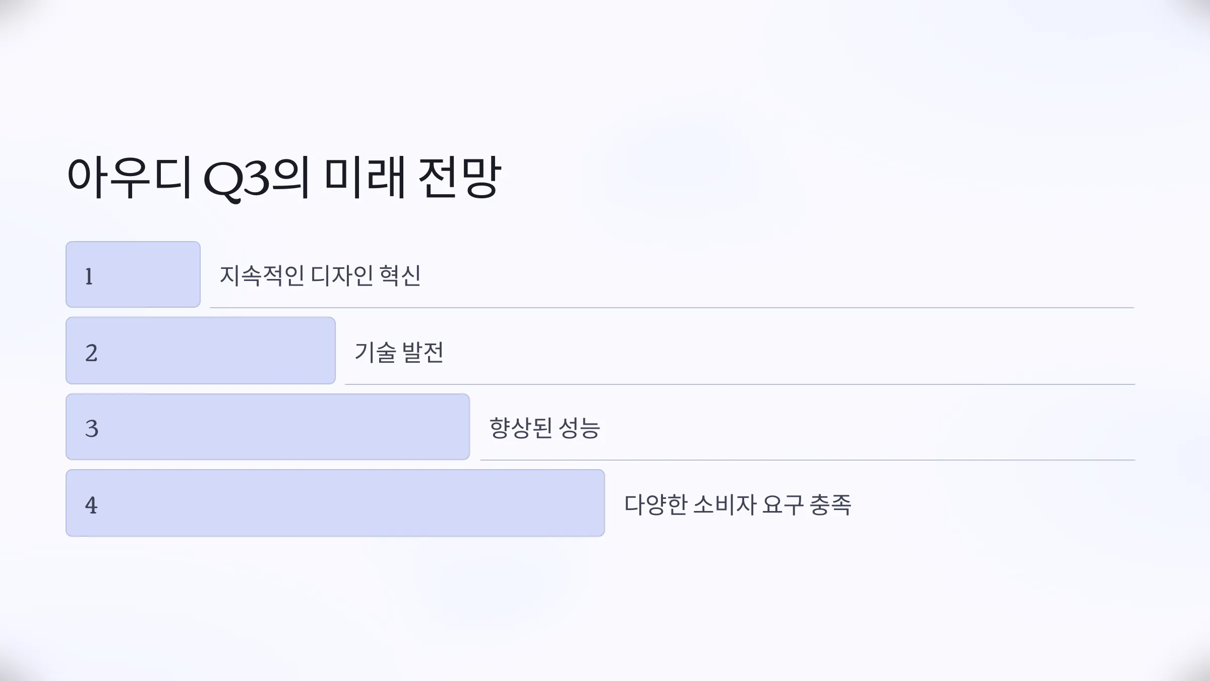1210x681 pixels.
Task: Click the Q3 text in the heading
Action: point(236,180)
